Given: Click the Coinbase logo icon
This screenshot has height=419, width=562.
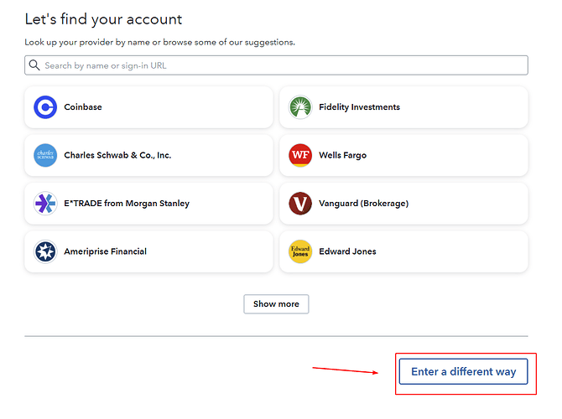Looking at the screenshot, I should tap(45, 107).
